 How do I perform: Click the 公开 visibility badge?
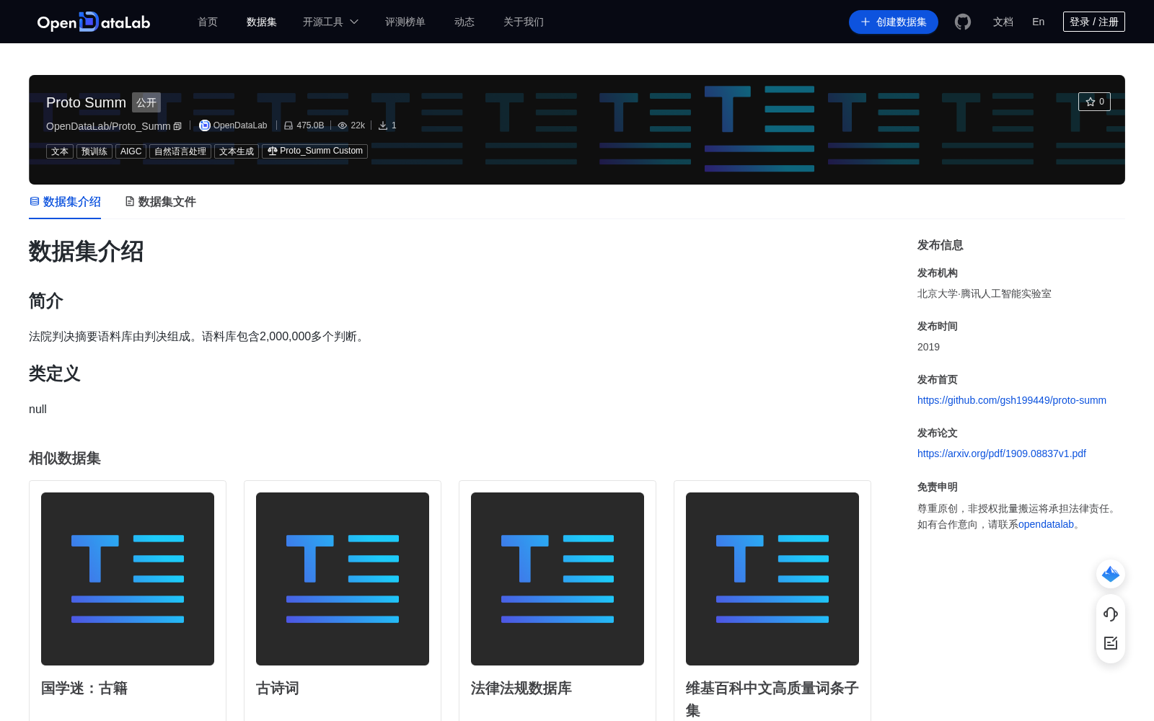coord(146,102)
